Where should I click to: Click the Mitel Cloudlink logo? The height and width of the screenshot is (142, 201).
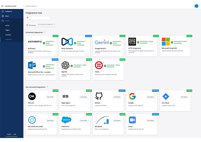click(x=67, y=42)
